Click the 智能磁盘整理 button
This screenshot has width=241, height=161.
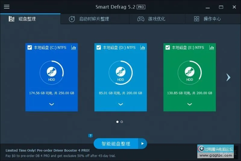(116, 144)
